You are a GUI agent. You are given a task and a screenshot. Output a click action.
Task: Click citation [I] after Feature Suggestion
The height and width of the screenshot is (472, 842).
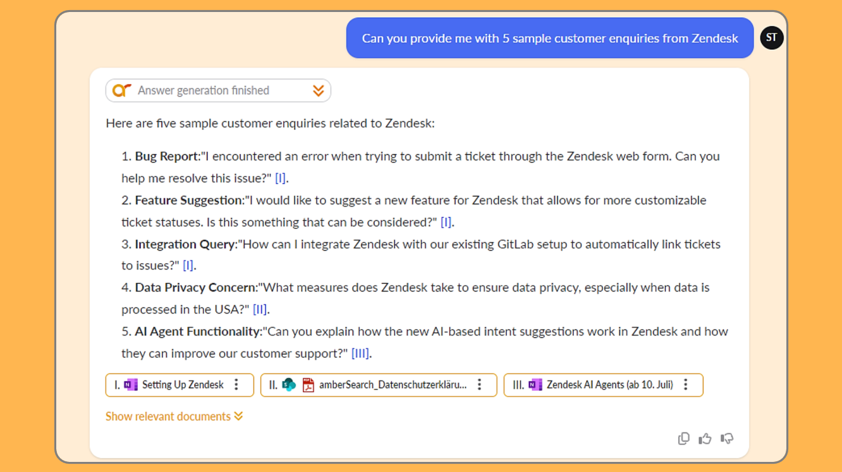(x=446, y=222)
